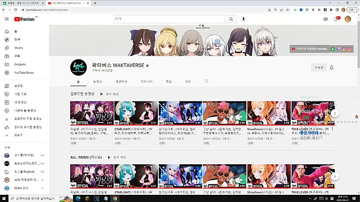This screenshot has height=202, width=360.
Task: Start voice search with the microphone
Action: point(243,19)
